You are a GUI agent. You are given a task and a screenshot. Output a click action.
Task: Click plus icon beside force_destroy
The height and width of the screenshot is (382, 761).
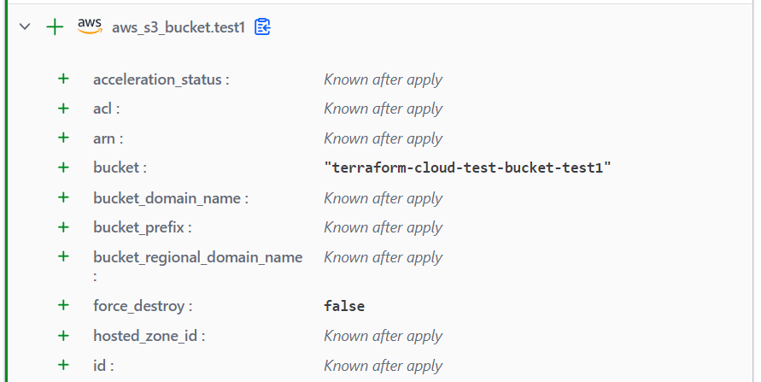[63, 305]
